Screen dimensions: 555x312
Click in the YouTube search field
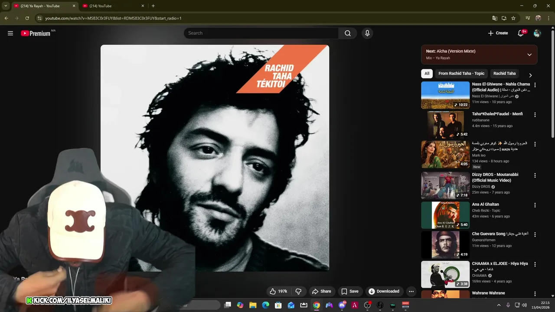click(261, 33)
